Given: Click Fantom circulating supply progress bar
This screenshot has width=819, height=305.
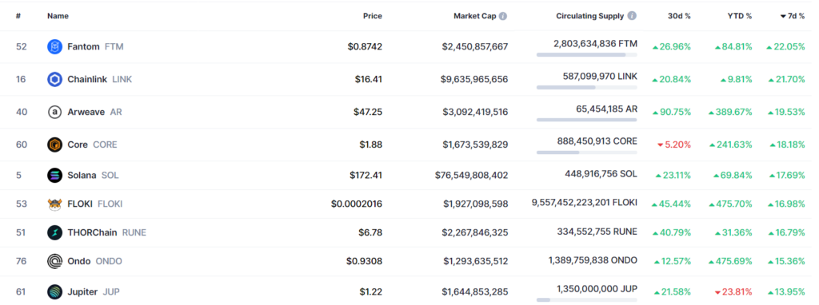Looking at the screenshot, I should click(586, 54).
